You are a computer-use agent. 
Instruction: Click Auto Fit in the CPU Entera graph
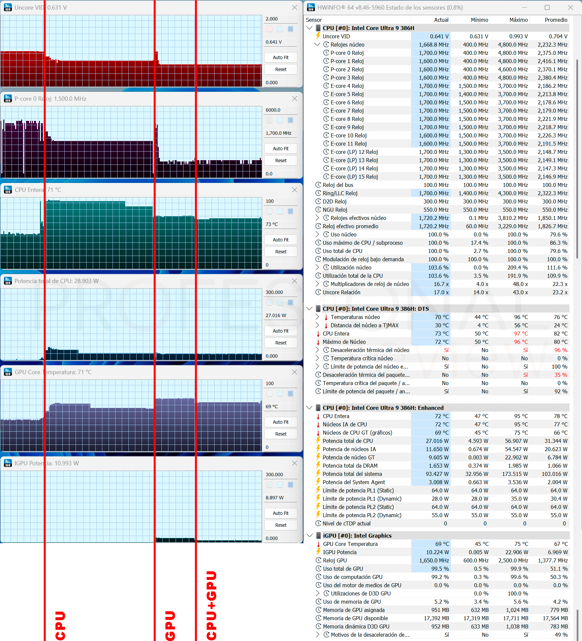pyautogui.click(x=281, y=240)
